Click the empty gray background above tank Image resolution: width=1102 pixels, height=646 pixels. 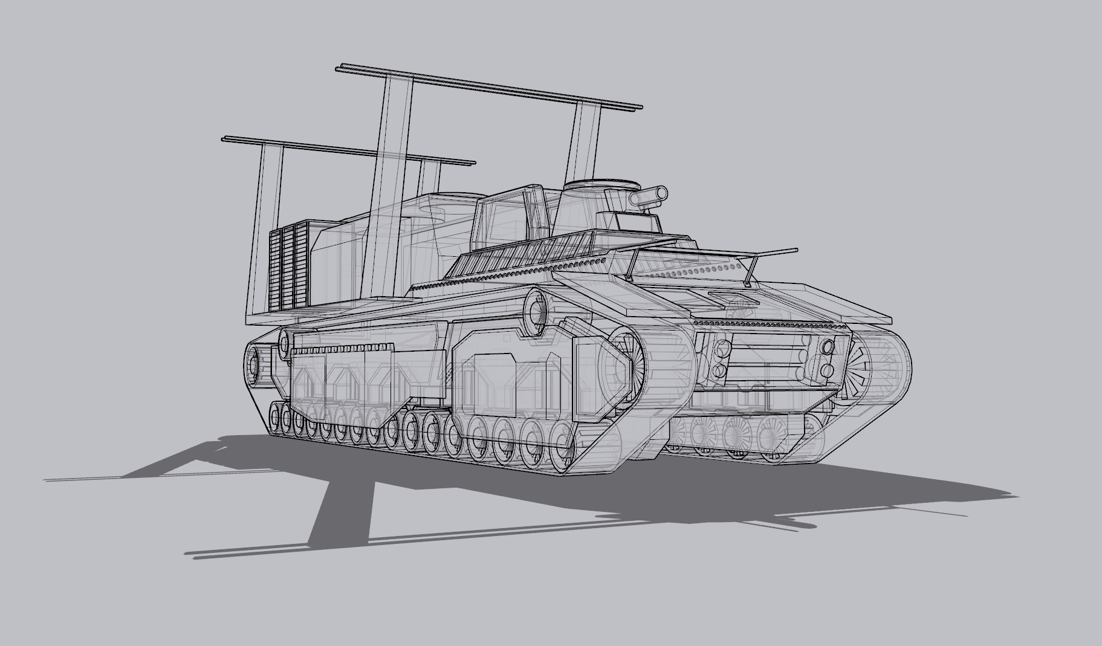pos(786,73)
